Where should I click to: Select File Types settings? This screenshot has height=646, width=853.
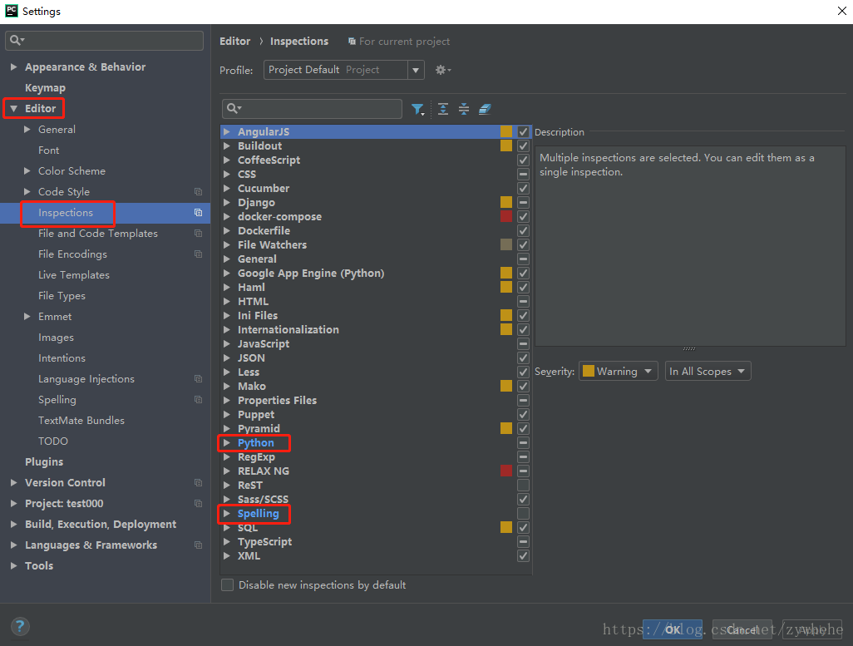click(62, 295)
